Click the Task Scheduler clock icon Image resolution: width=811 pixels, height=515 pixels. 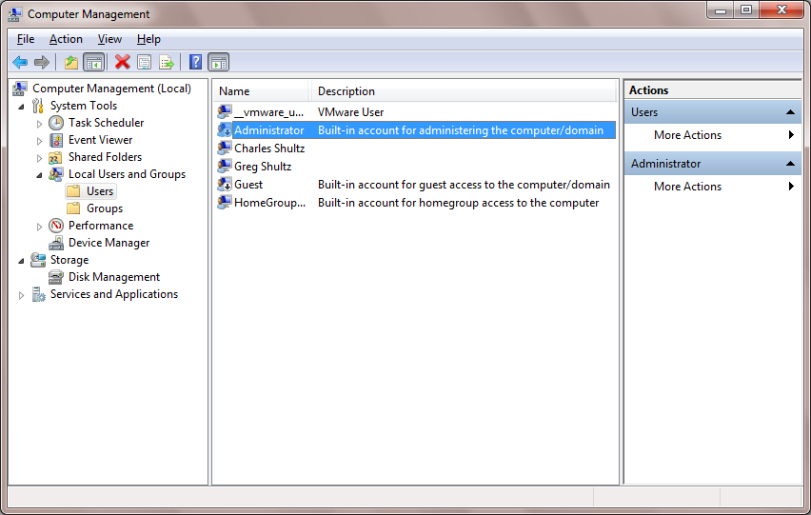tap(56, 123)
